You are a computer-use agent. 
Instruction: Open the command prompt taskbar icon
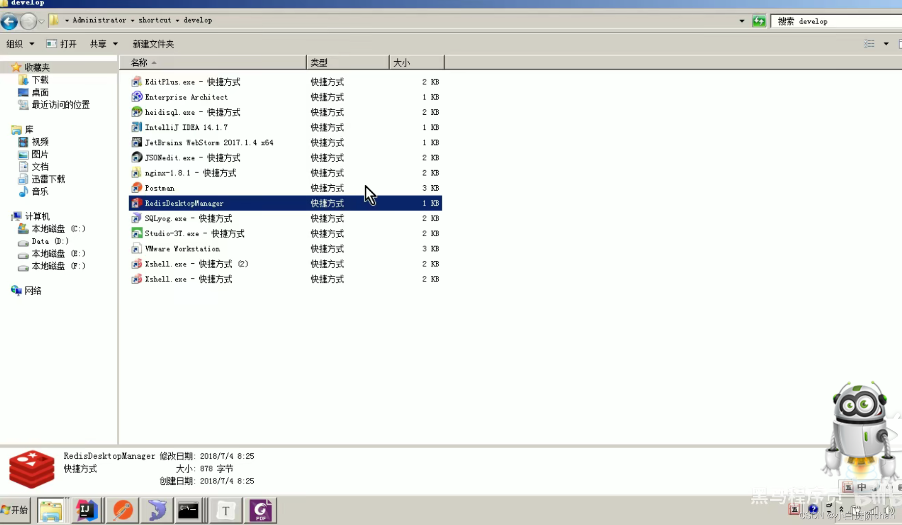188,510
